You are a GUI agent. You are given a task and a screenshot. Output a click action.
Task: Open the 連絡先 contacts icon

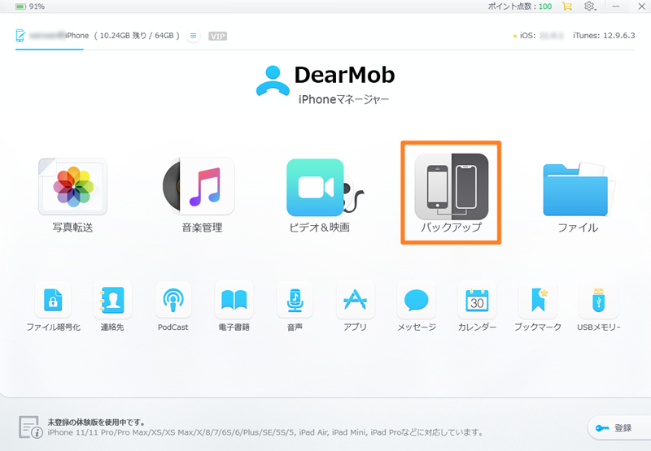coord(112,300)
